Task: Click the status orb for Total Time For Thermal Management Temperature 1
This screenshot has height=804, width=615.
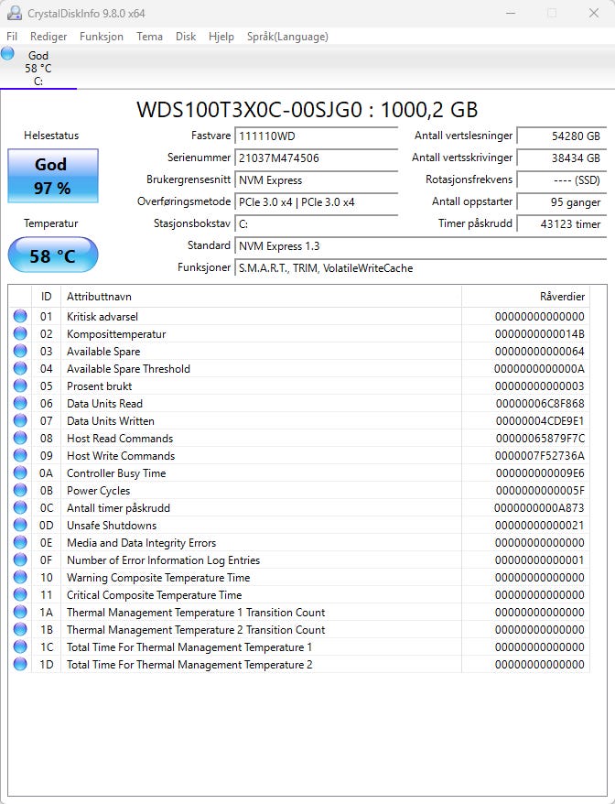Action: [20, 647]
